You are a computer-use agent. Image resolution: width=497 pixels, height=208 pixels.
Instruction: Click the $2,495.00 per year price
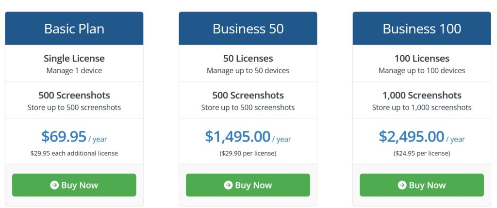(x=422, y=137)
